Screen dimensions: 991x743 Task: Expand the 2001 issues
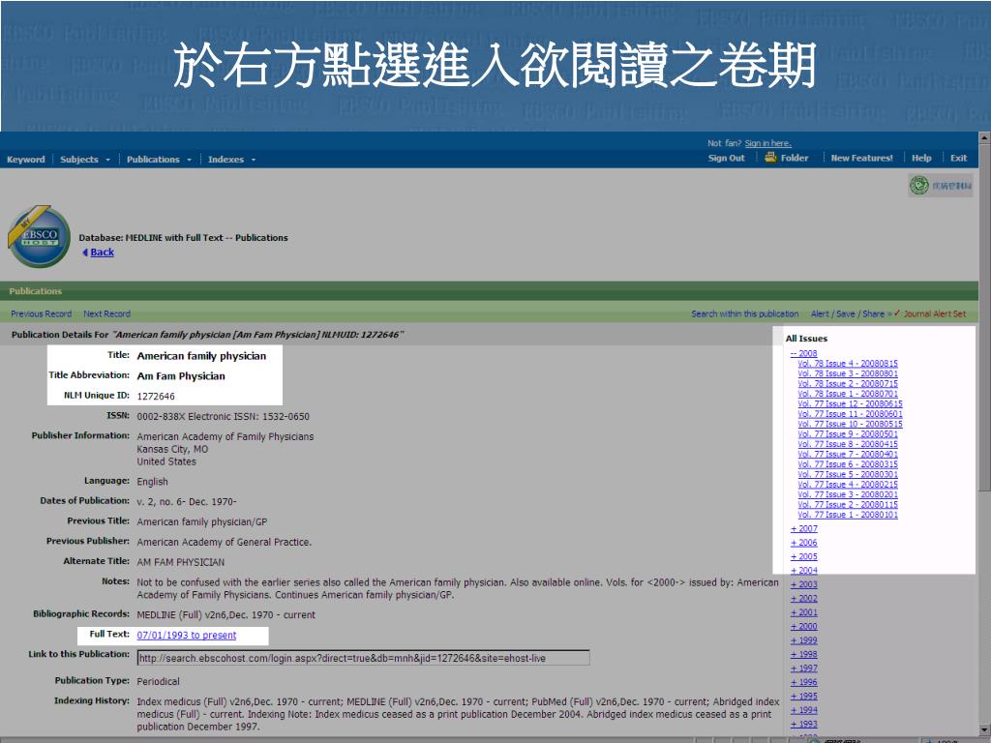coord(804,612)
